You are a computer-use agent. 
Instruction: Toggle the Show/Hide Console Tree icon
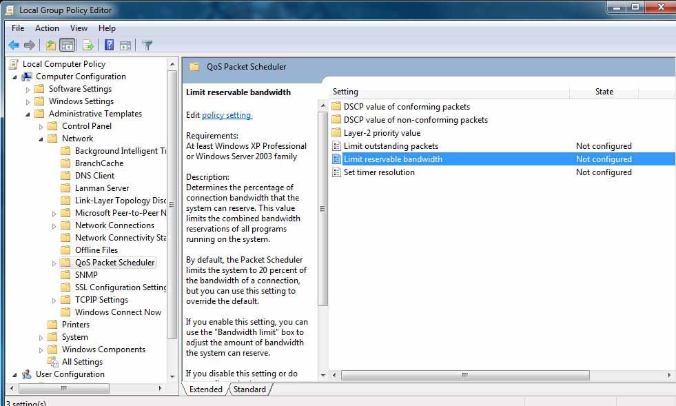67,45
